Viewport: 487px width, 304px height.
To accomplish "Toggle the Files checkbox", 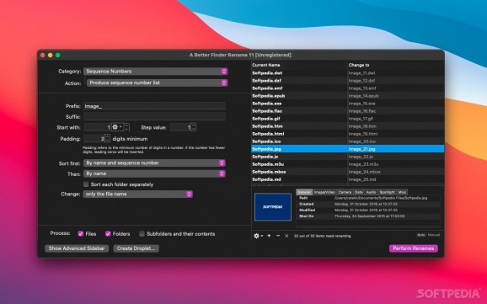I will (81, 234).
